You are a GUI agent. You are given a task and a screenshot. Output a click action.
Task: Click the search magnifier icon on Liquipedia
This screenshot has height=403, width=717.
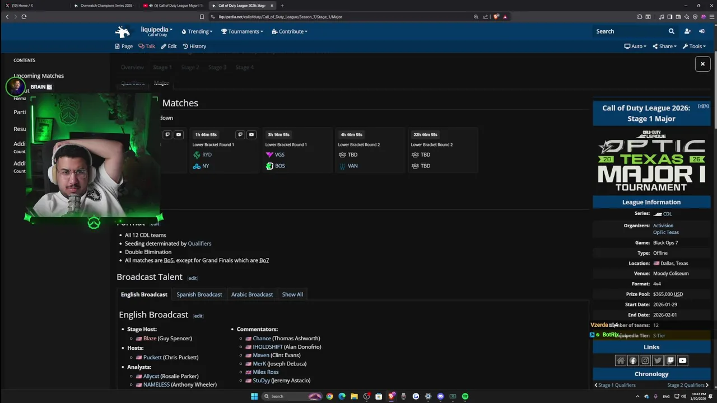[671, 31]
